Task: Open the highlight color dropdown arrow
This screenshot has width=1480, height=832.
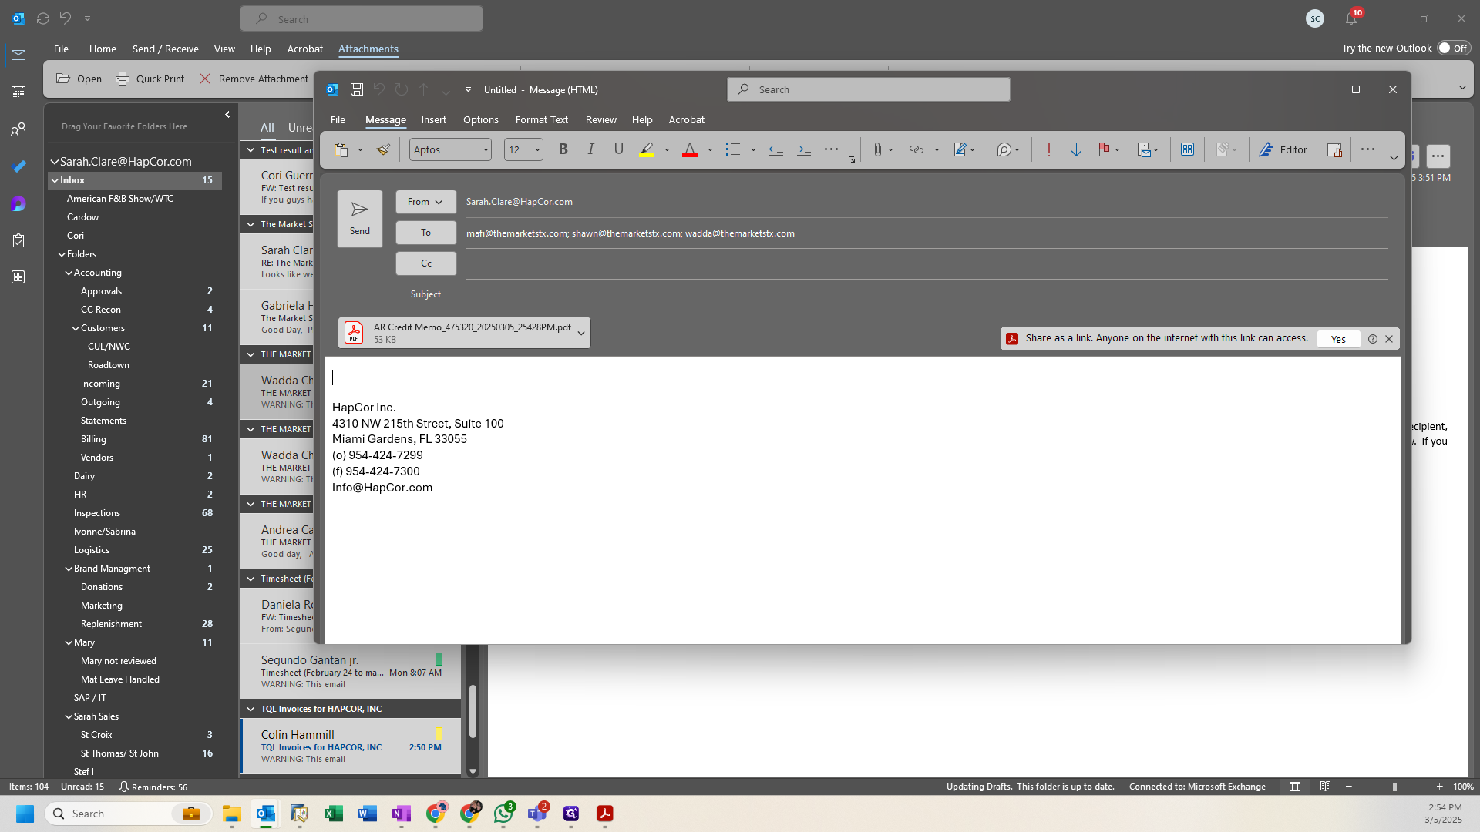Action: (667, 150)
